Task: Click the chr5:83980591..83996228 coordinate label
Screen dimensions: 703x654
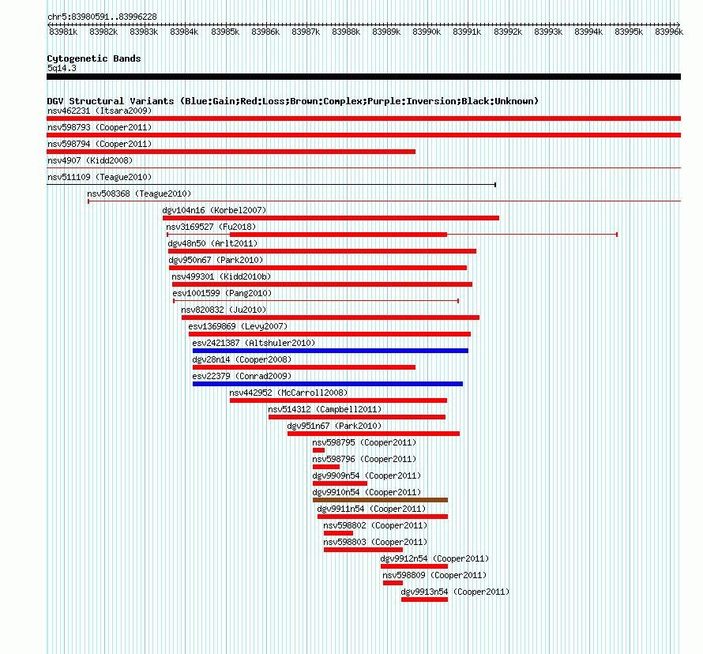Action: 102,17
